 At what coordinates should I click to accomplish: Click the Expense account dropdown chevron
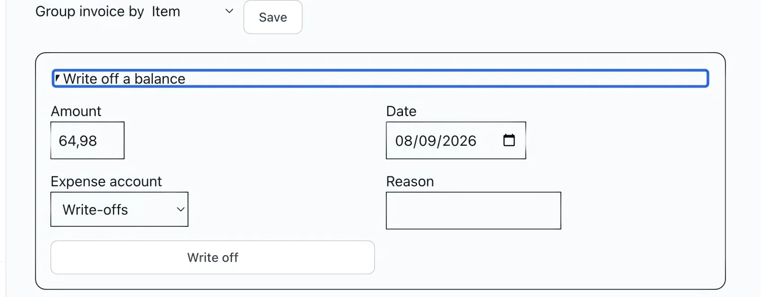[180, 209]
